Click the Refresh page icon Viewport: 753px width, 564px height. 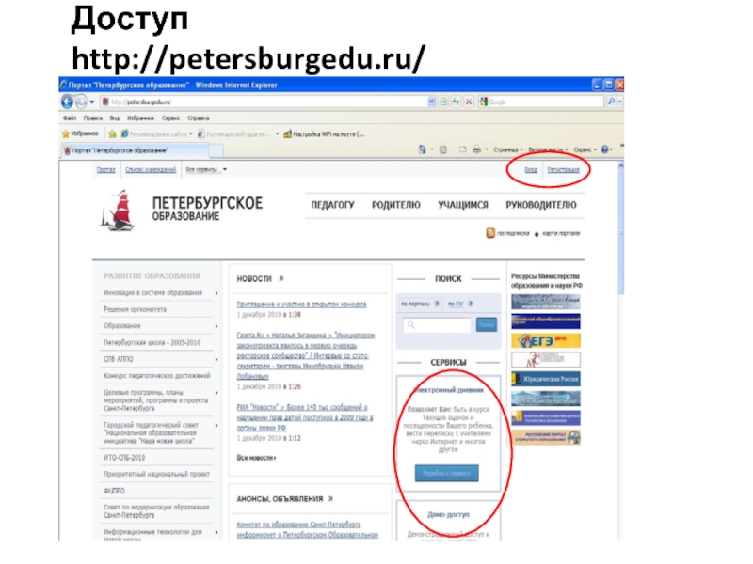pyautogui.click(x=456, y=102)
